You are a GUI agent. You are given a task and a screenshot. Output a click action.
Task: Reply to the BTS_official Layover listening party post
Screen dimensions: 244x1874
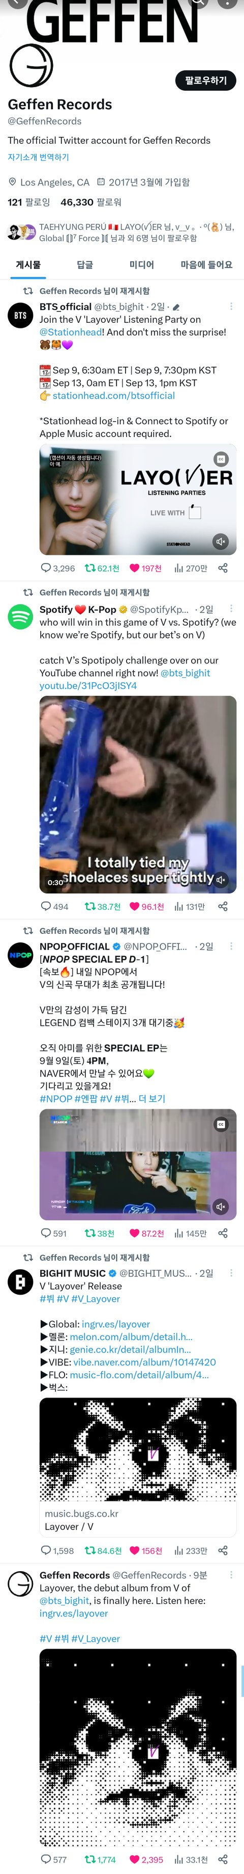coord(57,568)
